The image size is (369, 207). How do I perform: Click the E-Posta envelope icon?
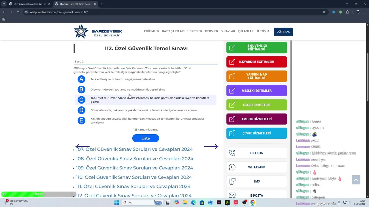point(232,195)
